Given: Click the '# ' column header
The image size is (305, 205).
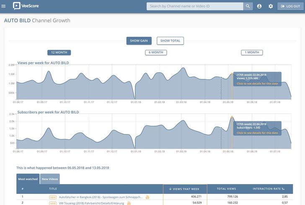Looking at the screenshot, I should coord(23,189).
